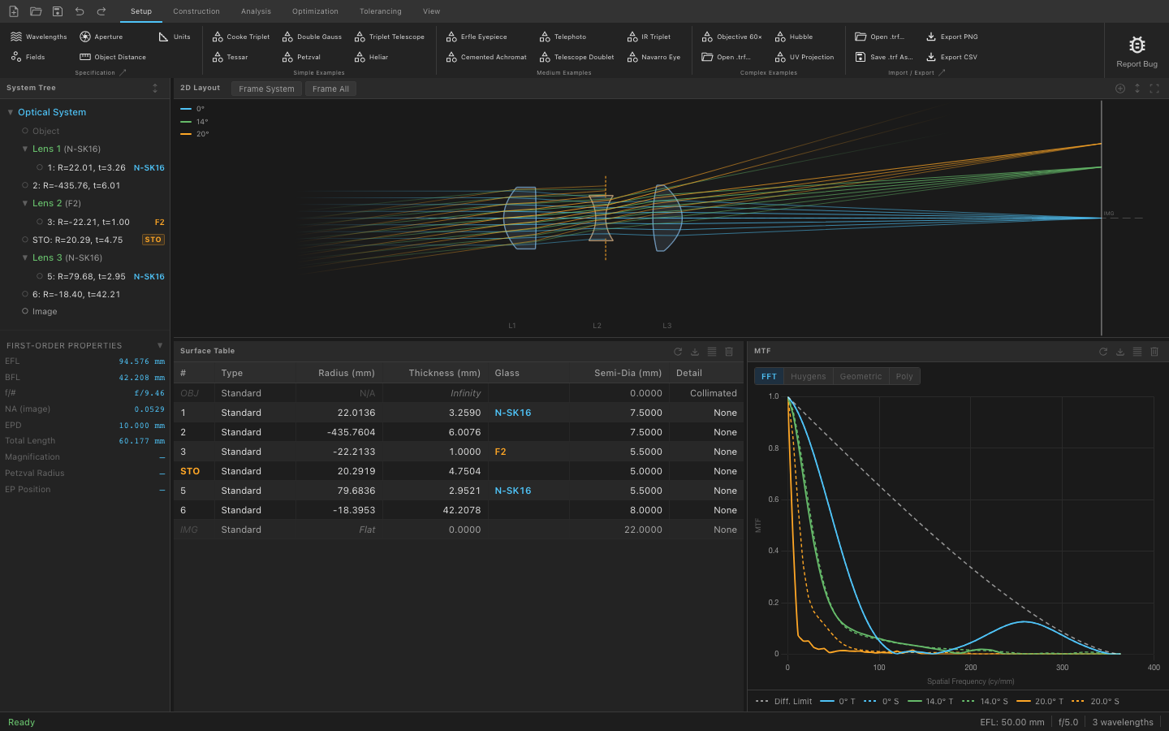The width and height of the screenshot is (1169, 731).
Task: Click the orange 20° field color swatch
Action: point(186,133)
